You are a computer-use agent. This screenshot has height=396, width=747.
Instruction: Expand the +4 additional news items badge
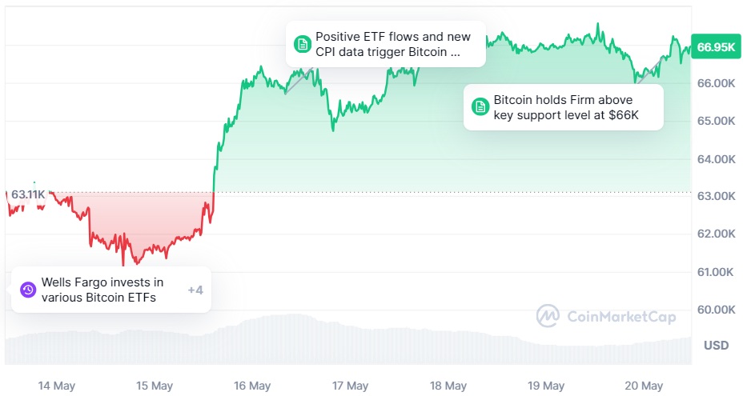(x=195, y=290)
